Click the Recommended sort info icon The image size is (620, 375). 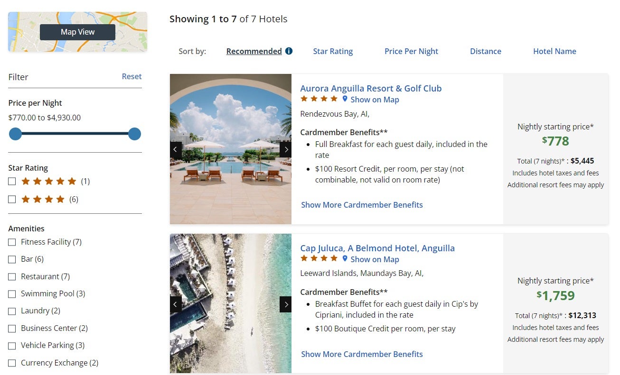click(x=289, y=51)
